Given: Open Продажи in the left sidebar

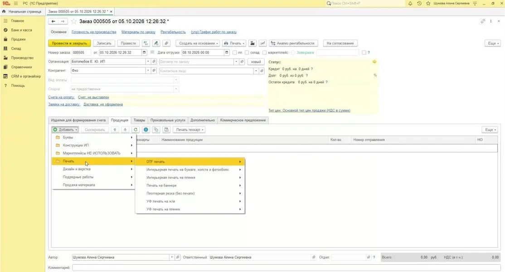Looking at the screenshot, I should click(18, 39).
